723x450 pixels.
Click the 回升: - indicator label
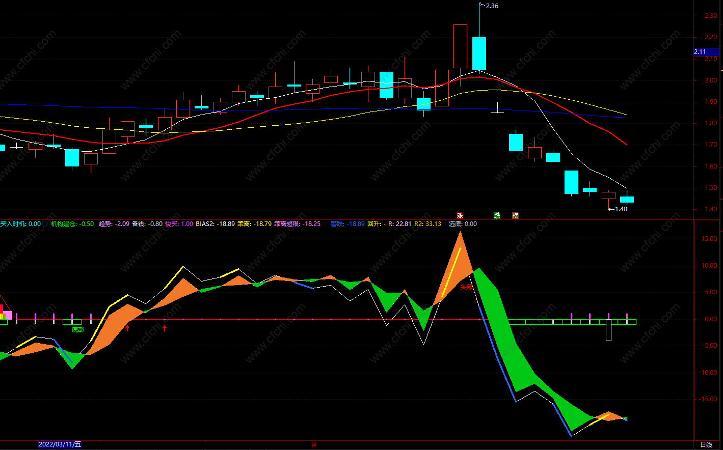click(376, 224)
